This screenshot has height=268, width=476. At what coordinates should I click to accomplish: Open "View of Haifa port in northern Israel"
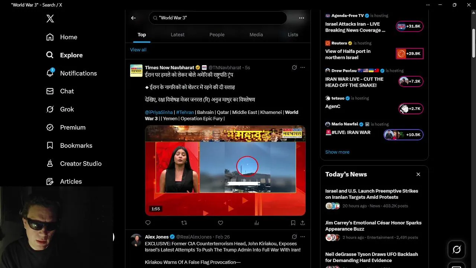pyautogui.click(x=348, y=54)
